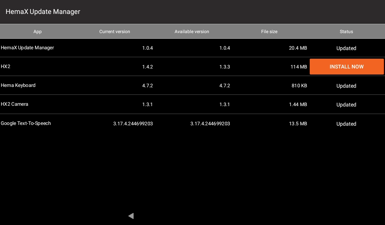Click Updated status for HemaX Update Manager

click(347, 48)
